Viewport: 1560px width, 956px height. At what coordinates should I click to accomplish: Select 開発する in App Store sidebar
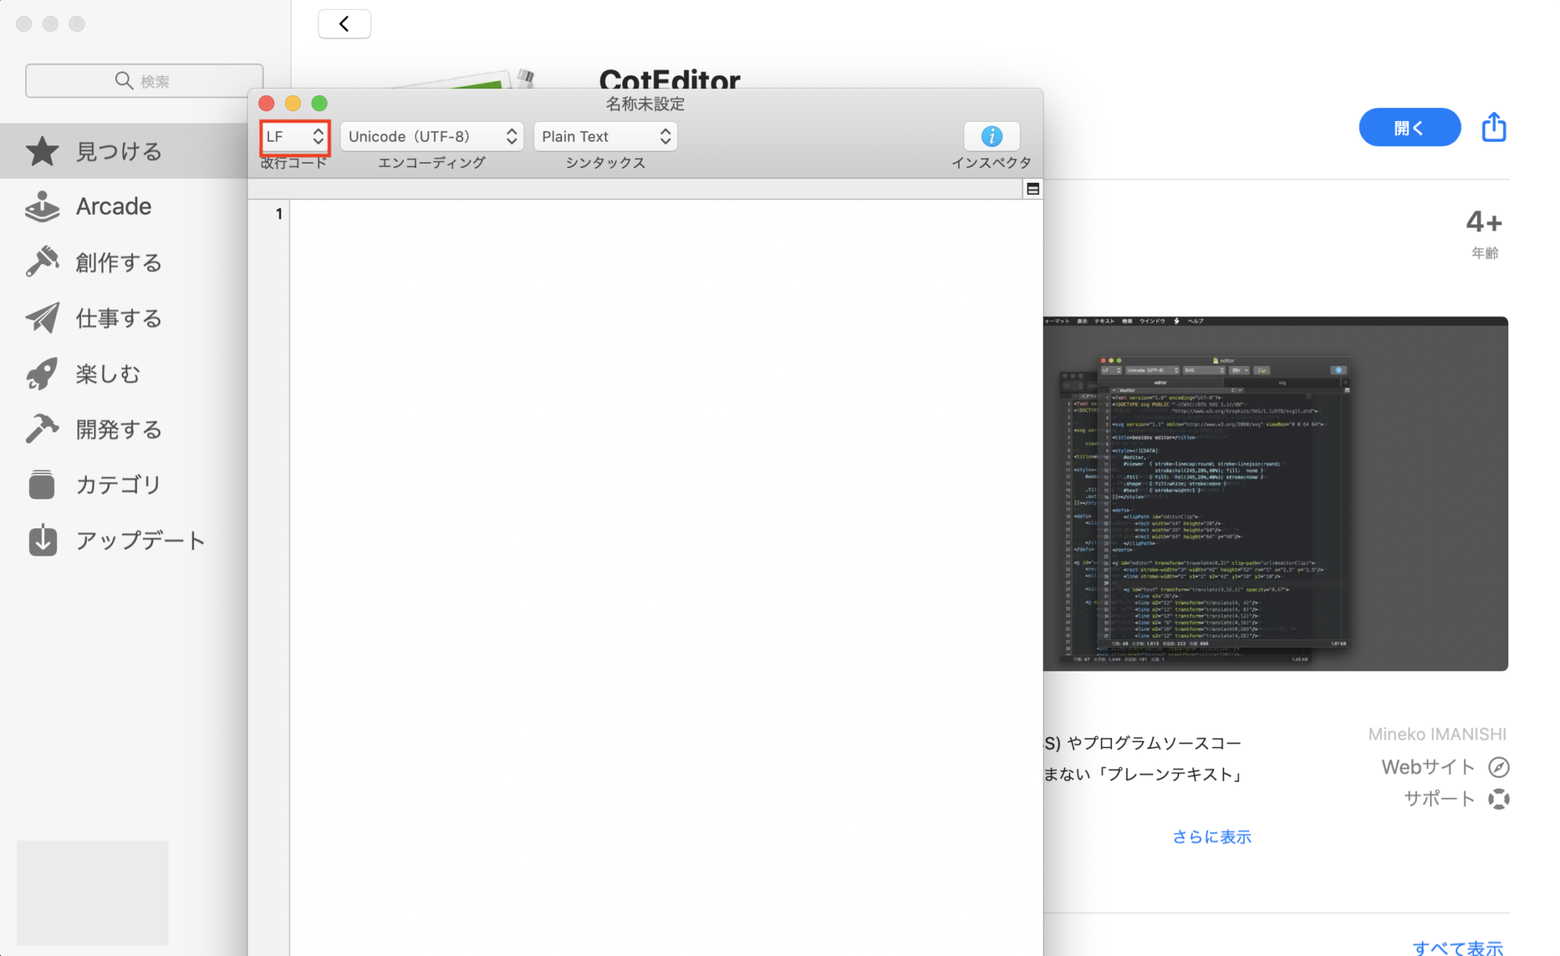(123, 429)
